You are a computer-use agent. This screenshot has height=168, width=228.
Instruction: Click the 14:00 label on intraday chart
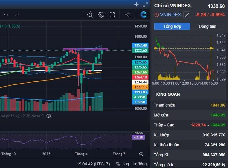pos(203,83)
